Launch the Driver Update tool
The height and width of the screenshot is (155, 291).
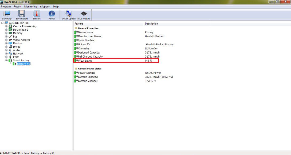pyautogui.click(x=69, y=15)
